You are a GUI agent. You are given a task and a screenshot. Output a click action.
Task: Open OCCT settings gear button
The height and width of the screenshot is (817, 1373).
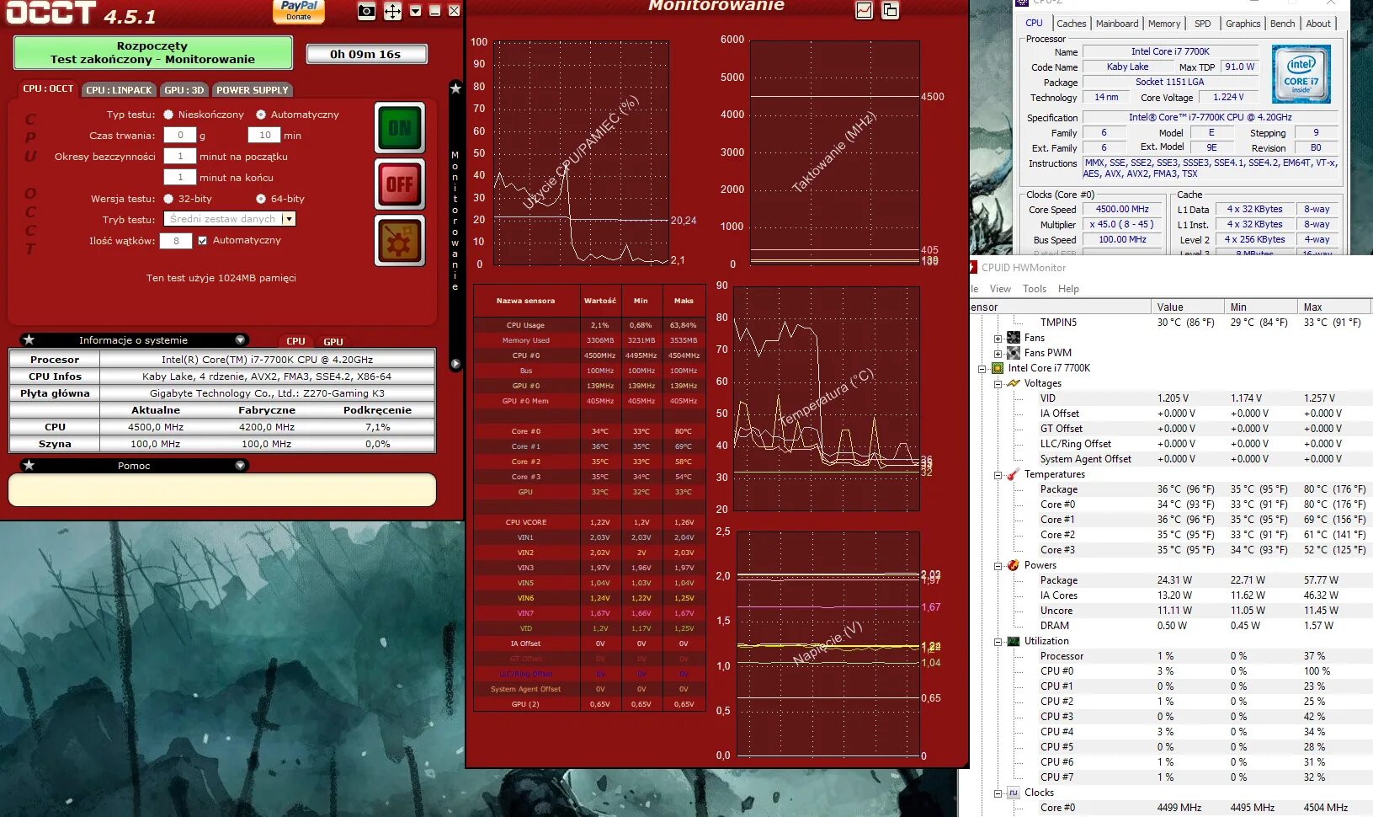pos(400,241)
